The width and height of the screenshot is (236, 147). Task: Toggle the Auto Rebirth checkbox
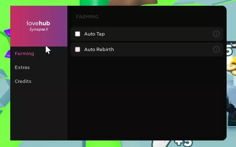[78, 49]
